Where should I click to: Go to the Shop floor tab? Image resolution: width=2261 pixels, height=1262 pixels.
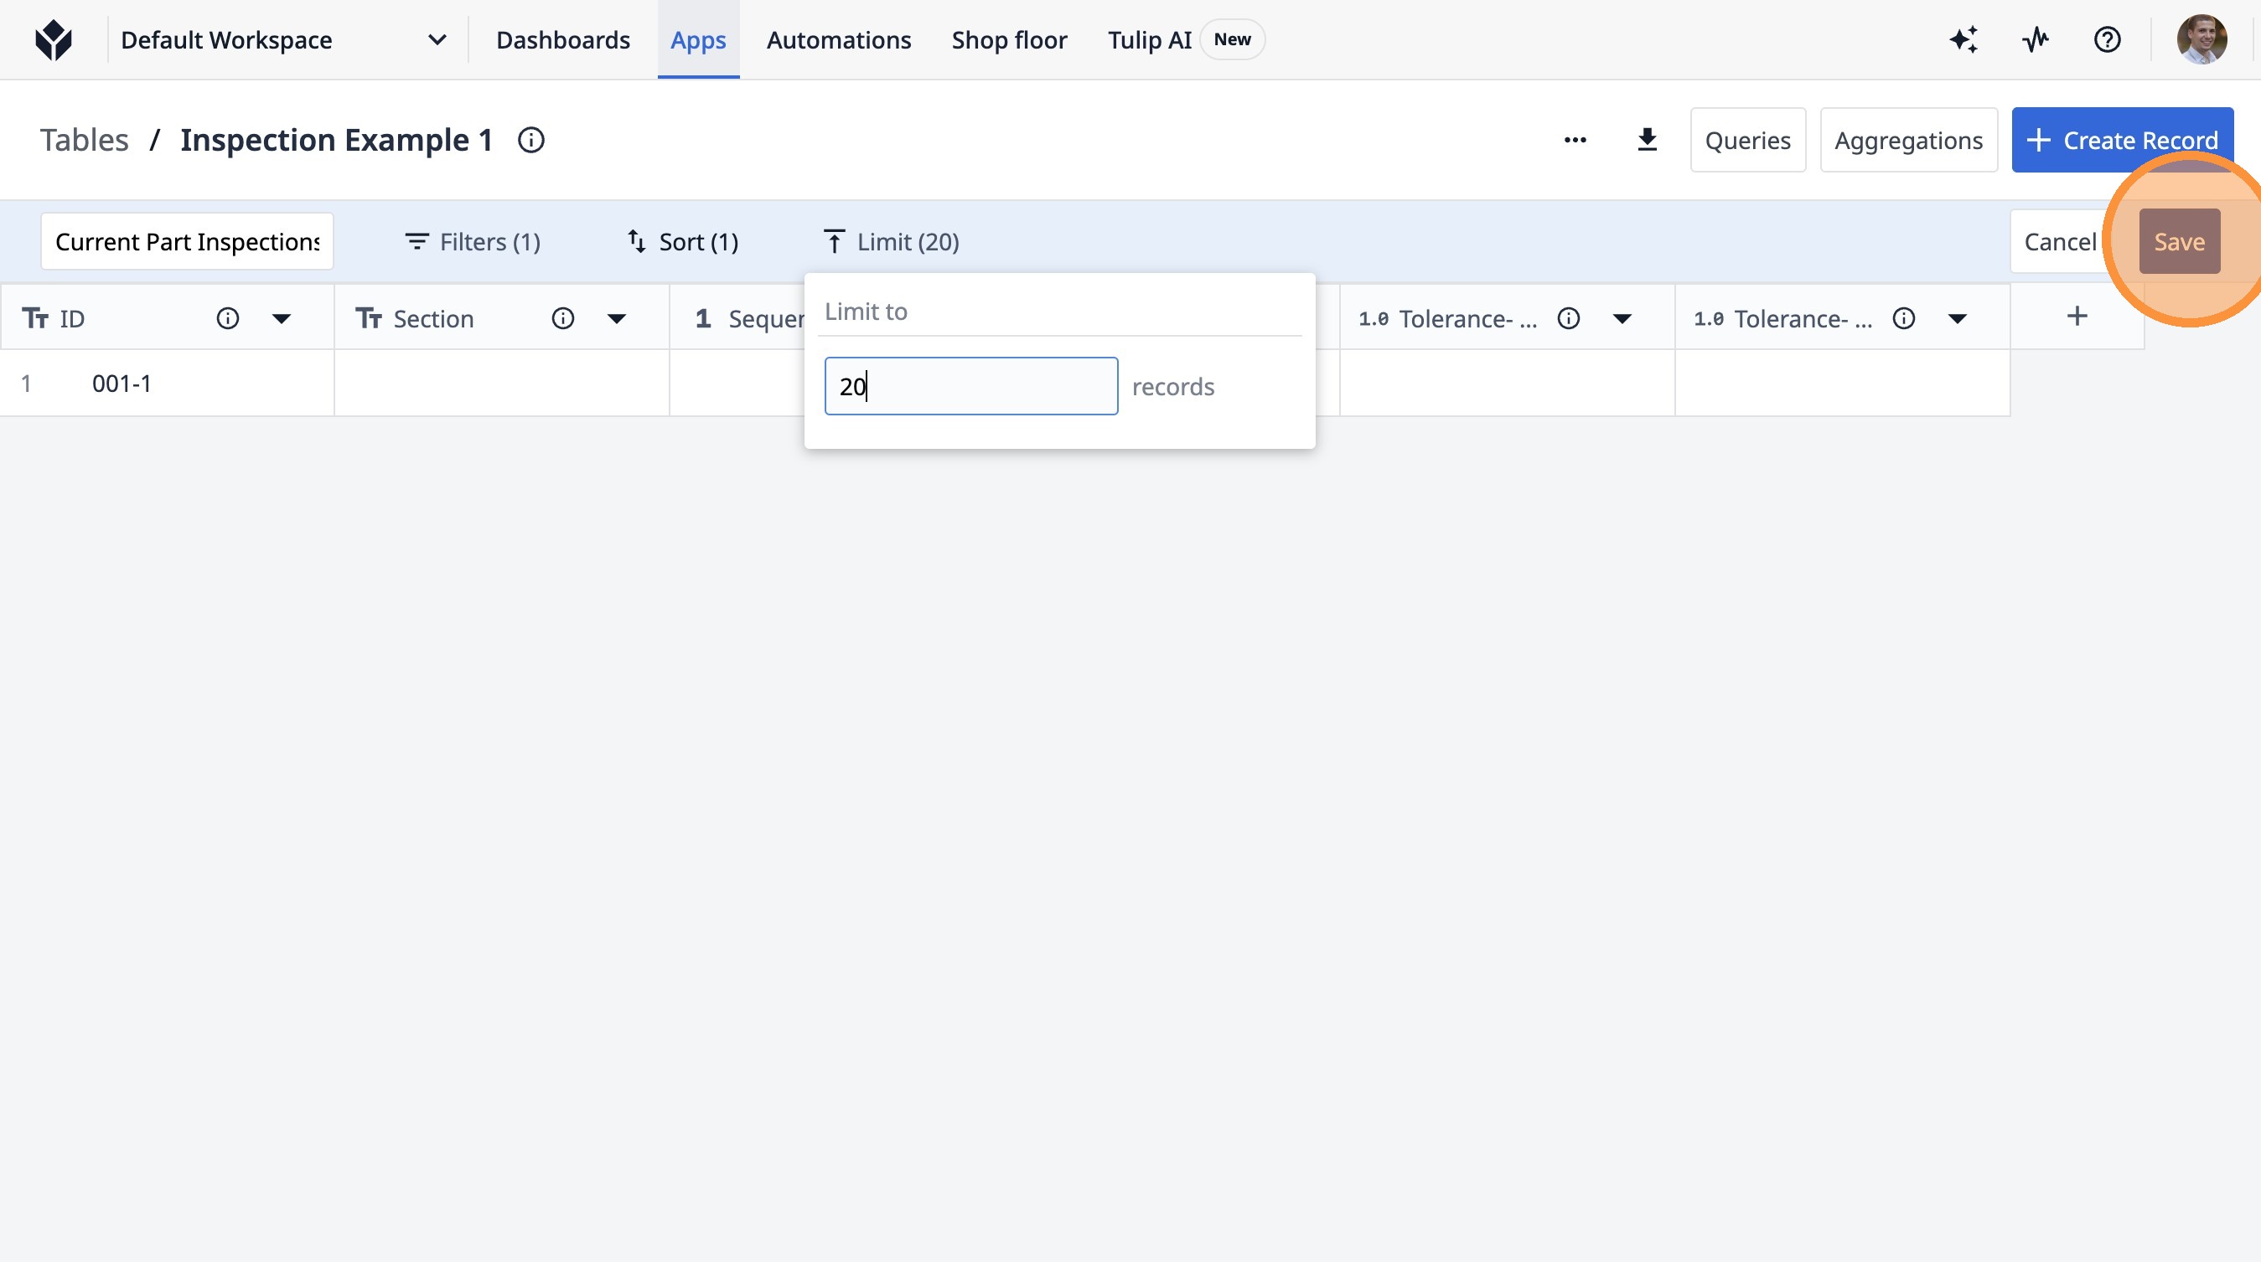[x=1008, y=39]
